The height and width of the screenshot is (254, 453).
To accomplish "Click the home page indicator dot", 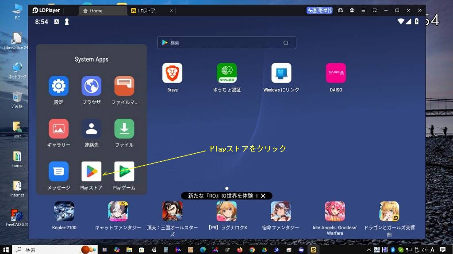I will [x=227, y=188].
